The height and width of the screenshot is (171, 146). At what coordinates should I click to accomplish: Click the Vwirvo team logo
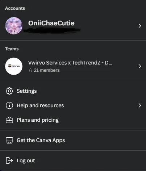[x=14, y=66]
